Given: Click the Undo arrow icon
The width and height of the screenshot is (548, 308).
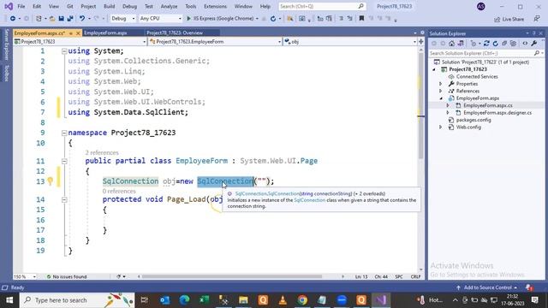Looking at the screenshot, I should (x=82, y=19).
